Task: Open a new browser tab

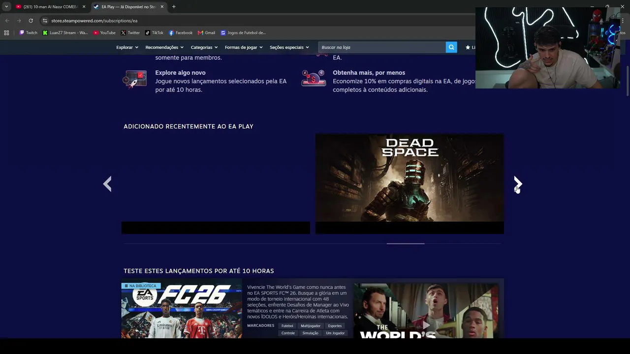Action: [x=174, y=7]
